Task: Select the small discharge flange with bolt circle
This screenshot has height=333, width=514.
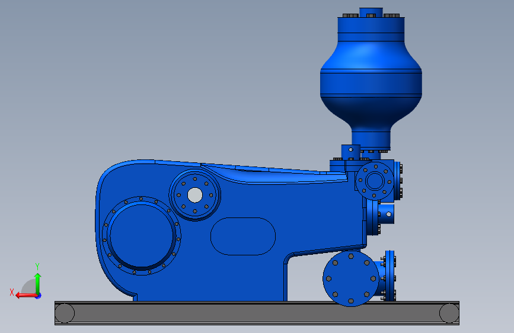Action: click(375, 181)
